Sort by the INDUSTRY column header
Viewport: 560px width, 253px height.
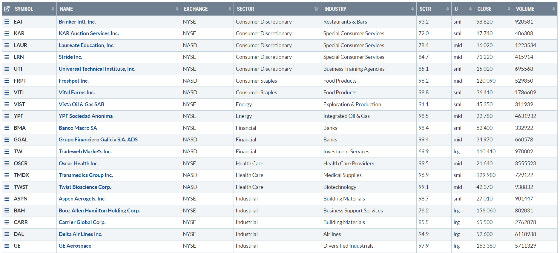pos(335,9)
